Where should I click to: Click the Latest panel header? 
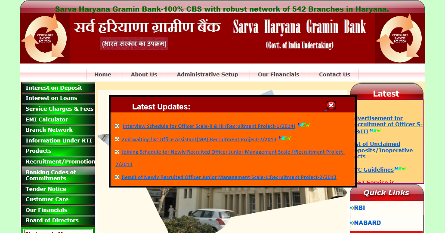point(386,92)
